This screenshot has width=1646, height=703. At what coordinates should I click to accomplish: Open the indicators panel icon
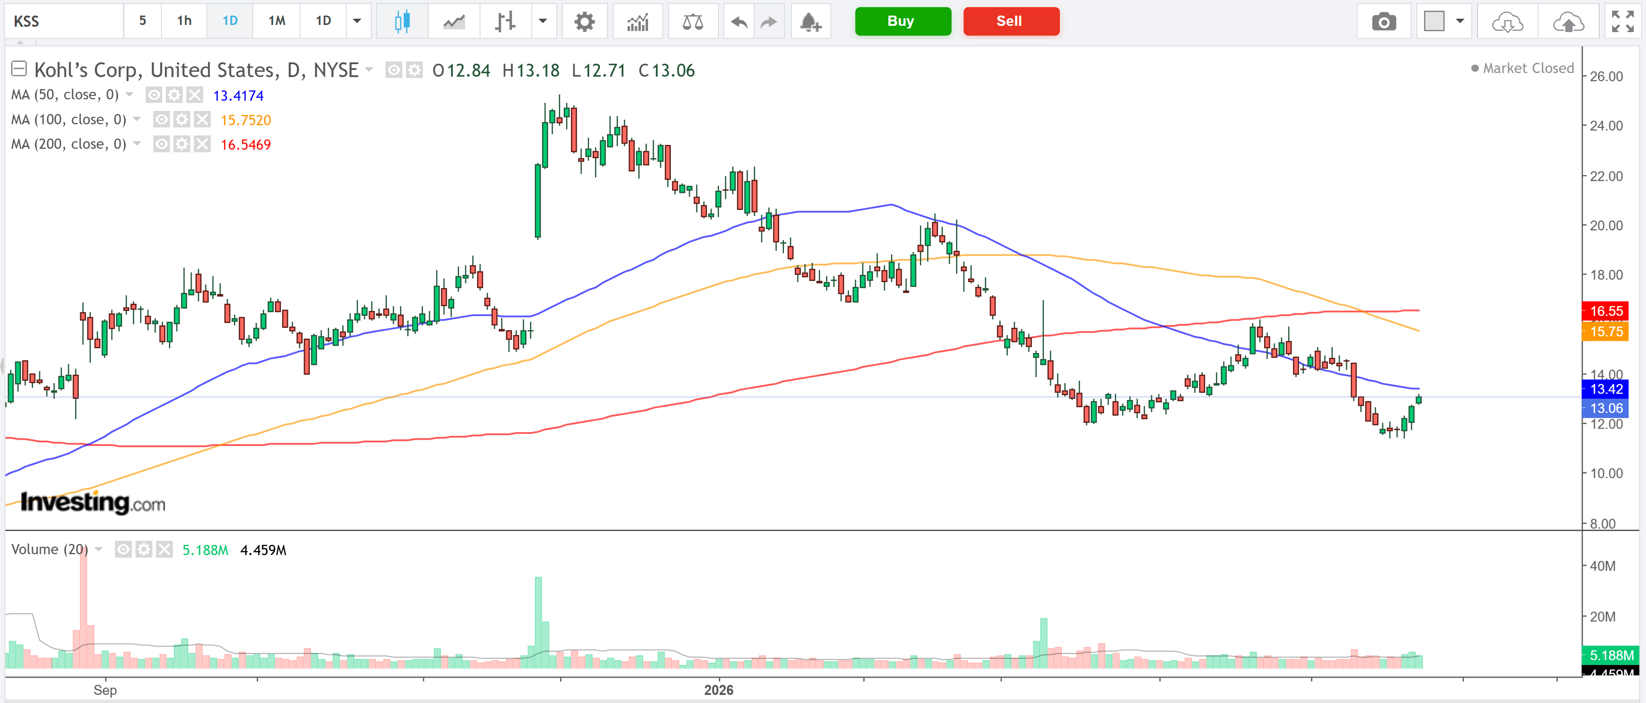coord(638,21)
